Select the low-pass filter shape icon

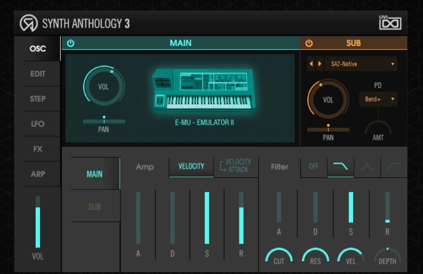pyautogui.click(x=340, y=167)
